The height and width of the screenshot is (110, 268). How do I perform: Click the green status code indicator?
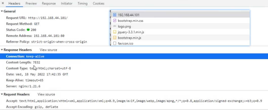28,30
